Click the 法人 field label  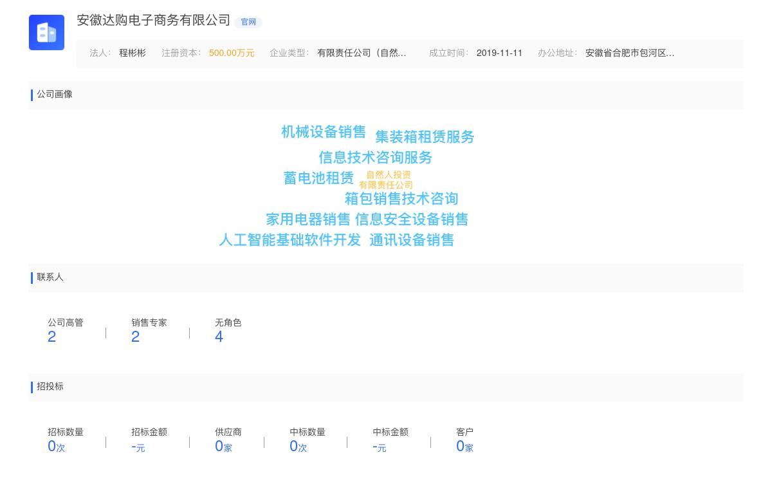(x=100, y=53)
